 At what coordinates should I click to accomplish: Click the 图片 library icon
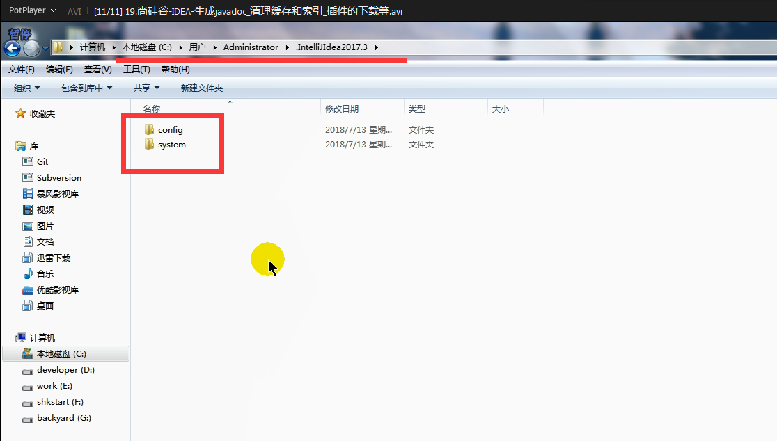click(28, 225)
